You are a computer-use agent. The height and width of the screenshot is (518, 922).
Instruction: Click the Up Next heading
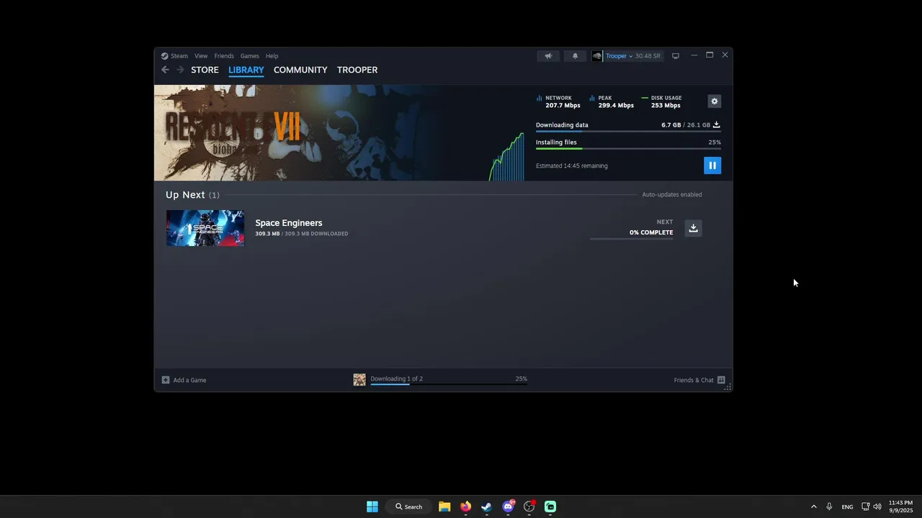point(185,195)
